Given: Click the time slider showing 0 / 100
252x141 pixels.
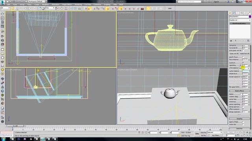Looking at the screenshot, I should coord(15,126).
